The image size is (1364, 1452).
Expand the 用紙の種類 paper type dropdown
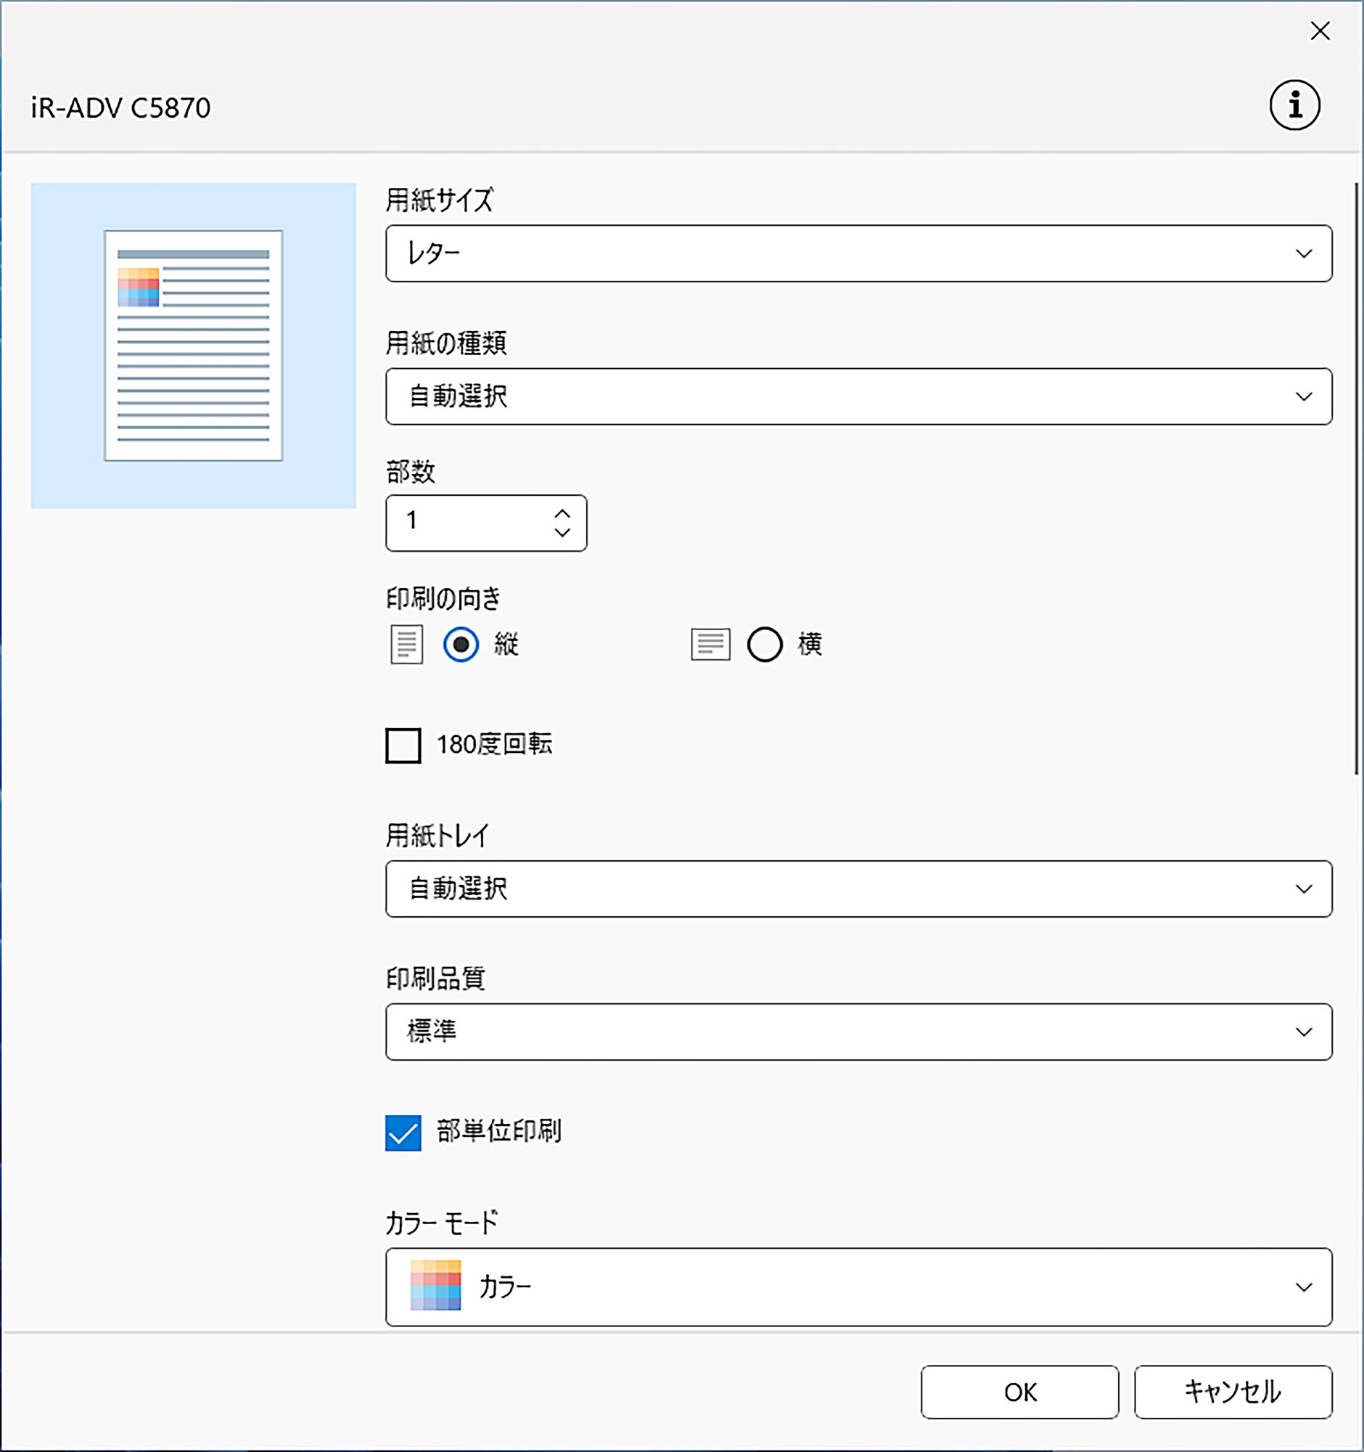858,396
